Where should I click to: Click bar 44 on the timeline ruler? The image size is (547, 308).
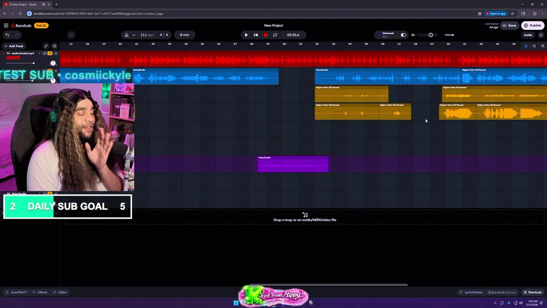(186, 44)
